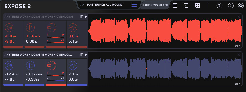Viewport: 246px width, 92px height.
Task: Click the L R balance meter, first track
Action: 56,38
